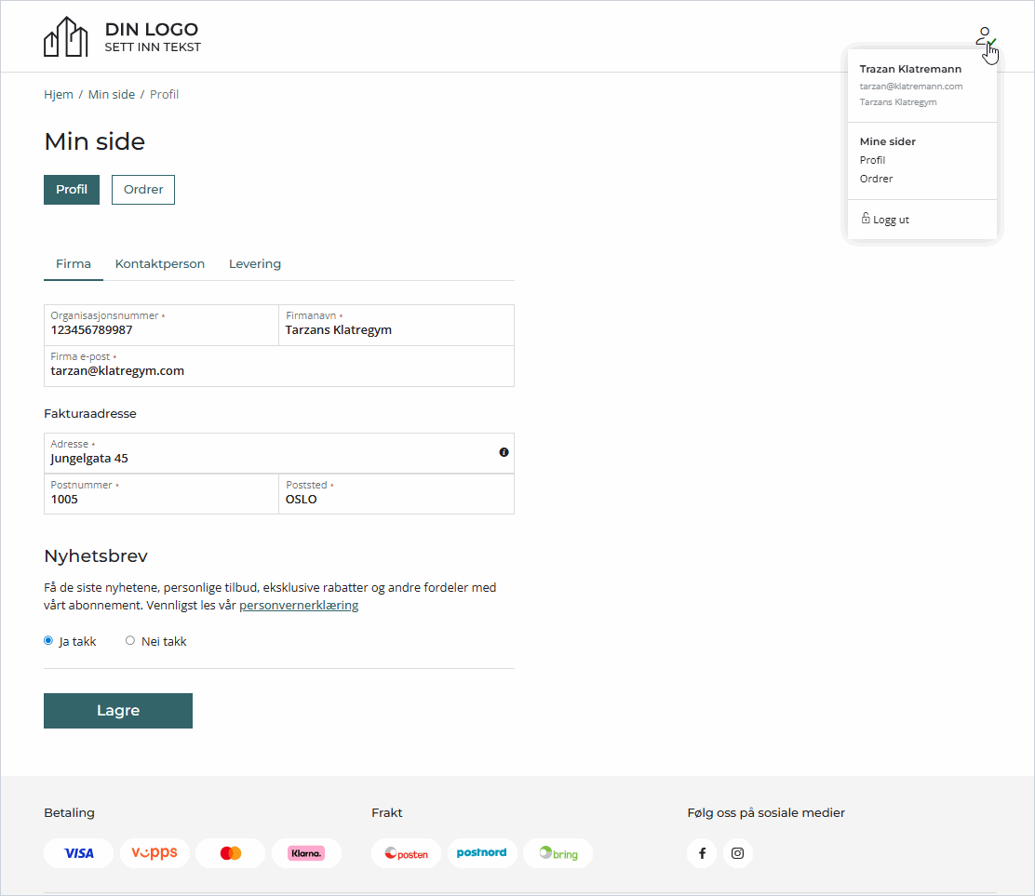Click the Mastercard payment logo

pos(231,853)
